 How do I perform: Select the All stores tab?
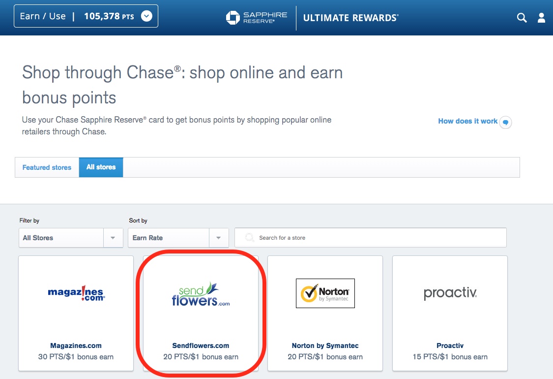(x=101, y=167)
